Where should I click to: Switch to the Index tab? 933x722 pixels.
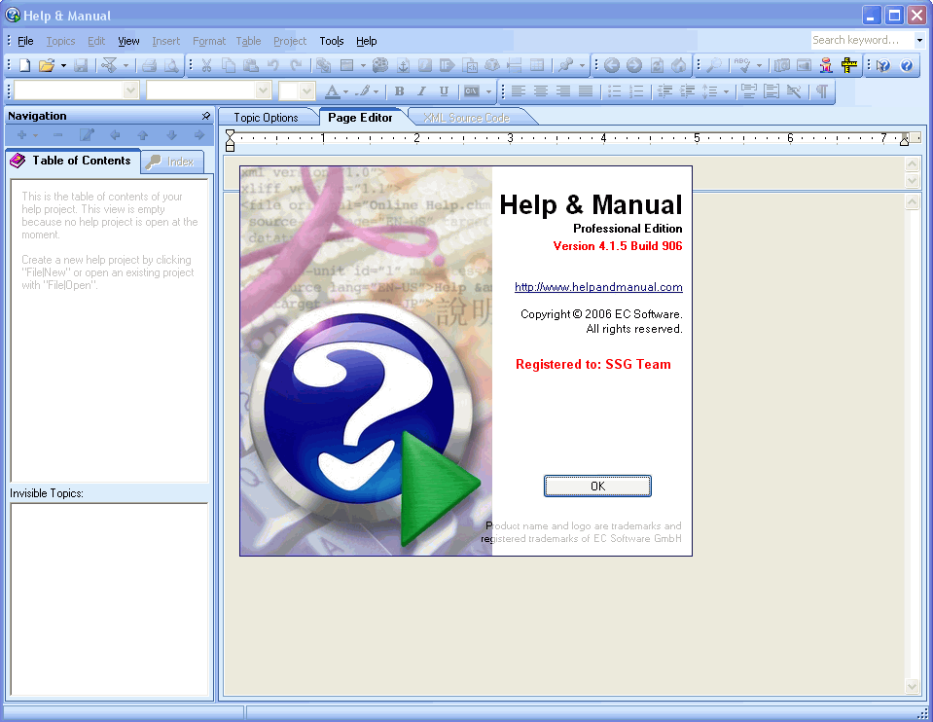172,162
